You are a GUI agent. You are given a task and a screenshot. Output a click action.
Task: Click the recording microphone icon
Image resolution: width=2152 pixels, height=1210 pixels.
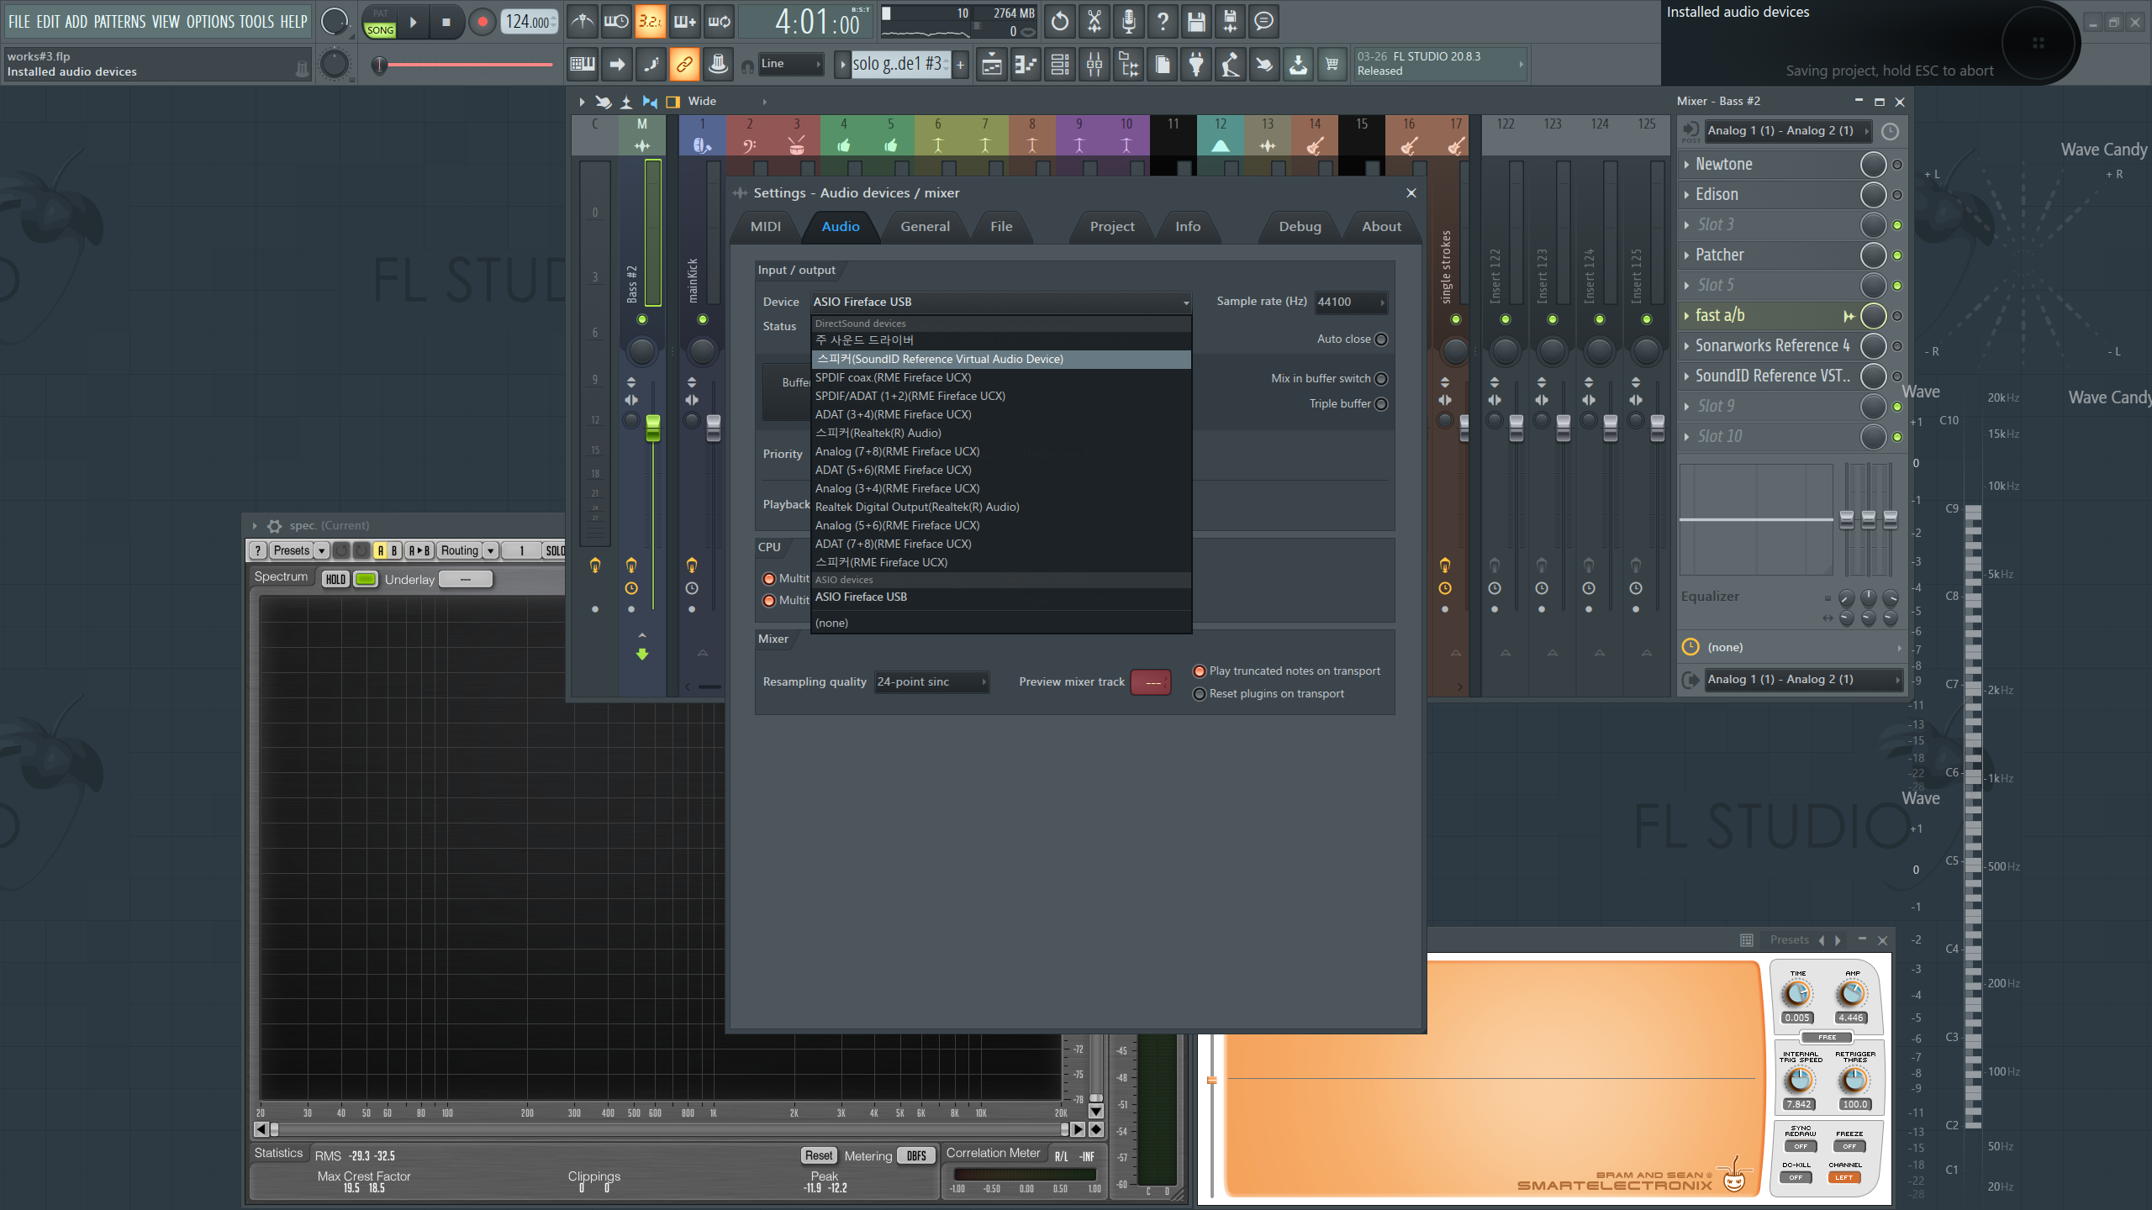[x=1128, y=22]
